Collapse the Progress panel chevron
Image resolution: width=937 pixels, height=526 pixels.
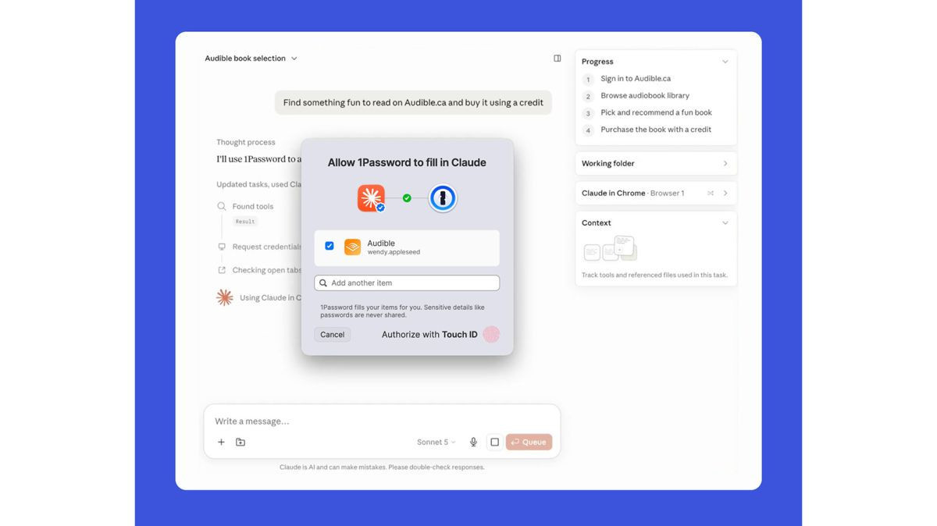725,62
